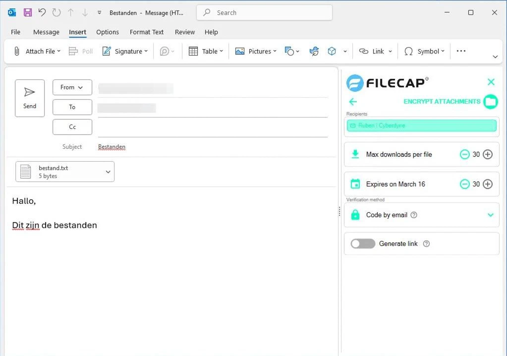The height and width of the screenshot is (356, 507).
Task: Click the Generate link help icon
Action: pyautogui.click(x=427, y=244)
